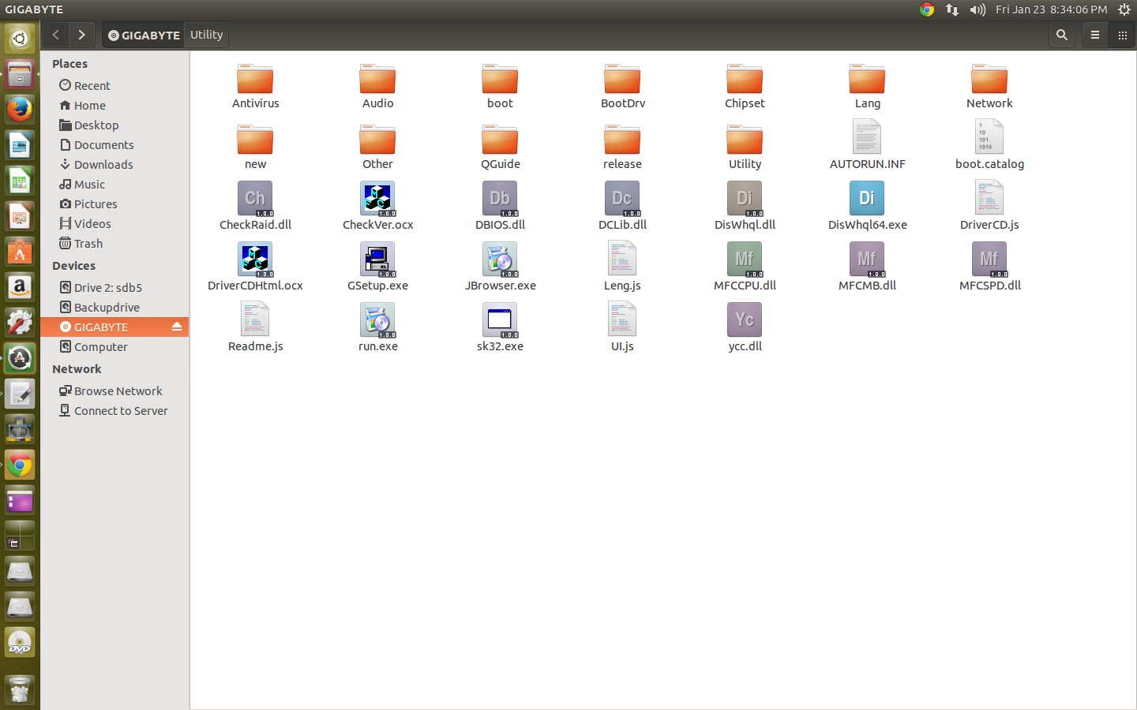
Task: Open Computer in sidebar
Action: (x=114, y=346)
